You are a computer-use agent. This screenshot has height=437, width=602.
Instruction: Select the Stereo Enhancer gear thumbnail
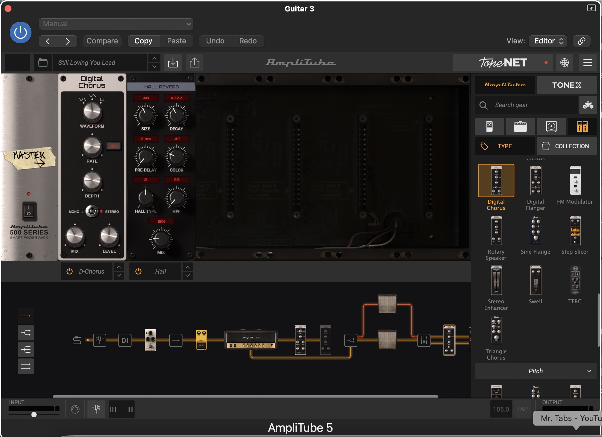pos(496,280)
